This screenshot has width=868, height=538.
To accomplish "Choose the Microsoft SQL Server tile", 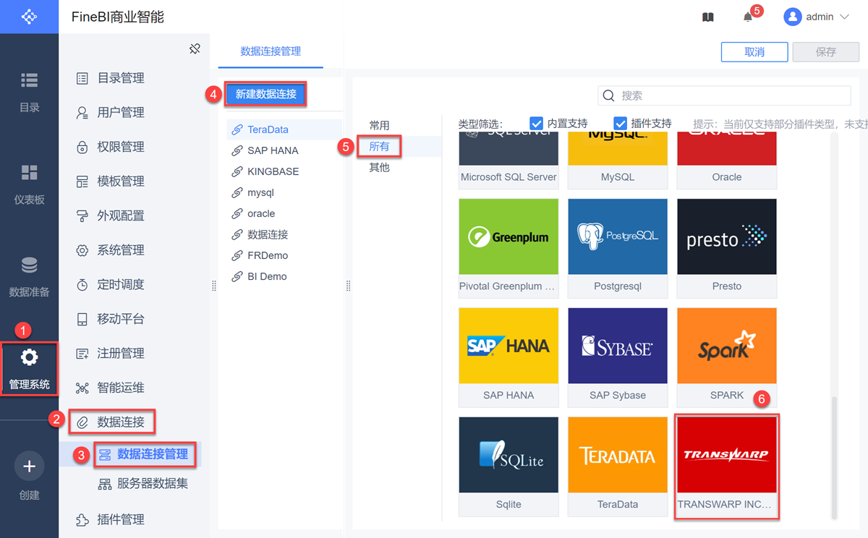I will coord(509,161).
